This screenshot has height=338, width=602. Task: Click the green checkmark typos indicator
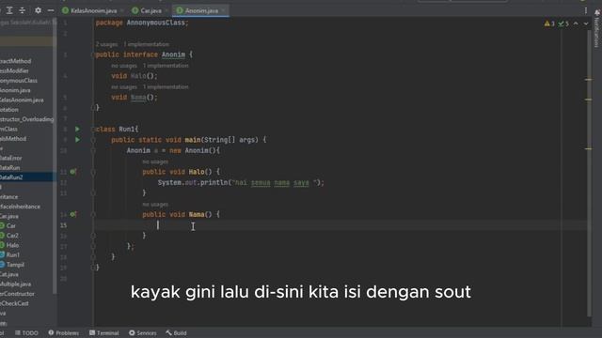coord(563,23)
